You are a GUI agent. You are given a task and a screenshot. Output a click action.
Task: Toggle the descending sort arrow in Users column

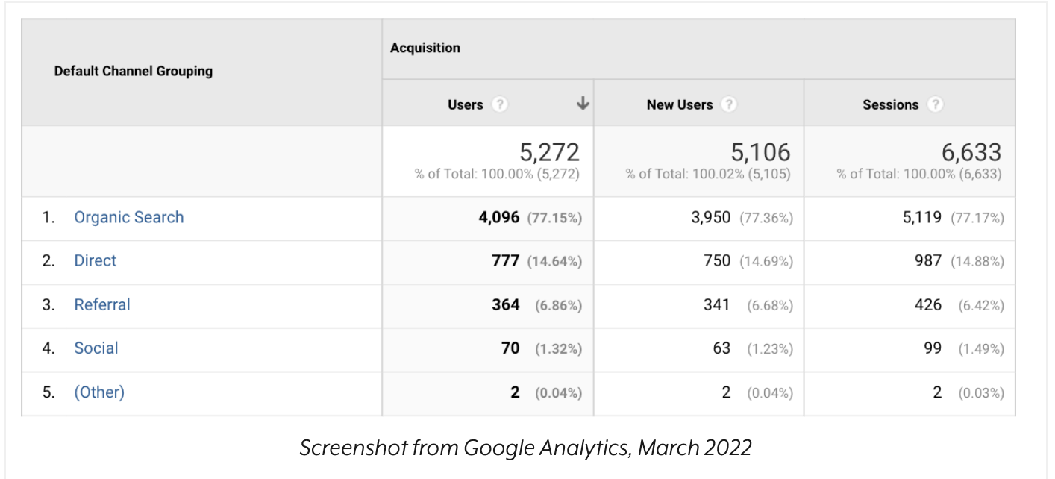[583, 104]
